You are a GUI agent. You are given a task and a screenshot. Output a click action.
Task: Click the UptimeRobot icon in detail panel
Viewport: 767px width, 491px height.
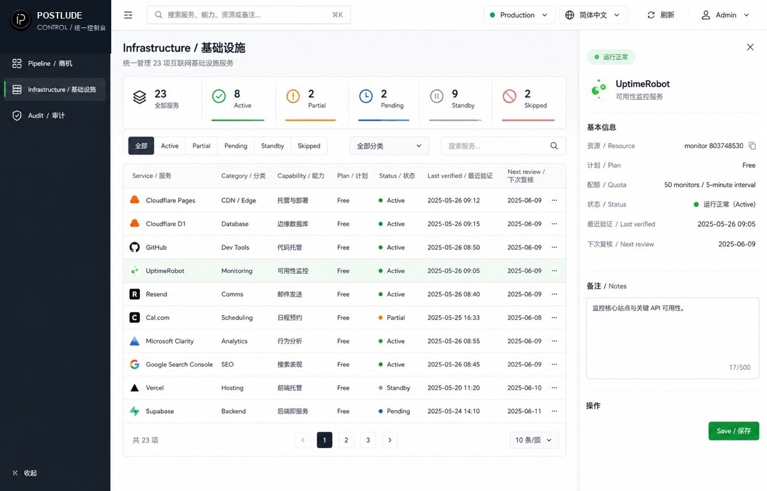click(598, 90)
